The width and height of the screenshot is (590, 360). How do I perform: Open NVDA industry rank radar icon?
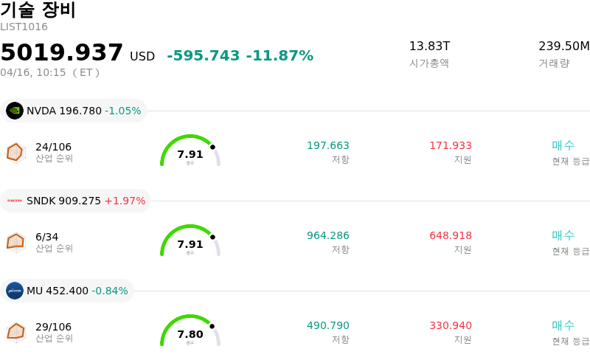[x=15, y=153]
